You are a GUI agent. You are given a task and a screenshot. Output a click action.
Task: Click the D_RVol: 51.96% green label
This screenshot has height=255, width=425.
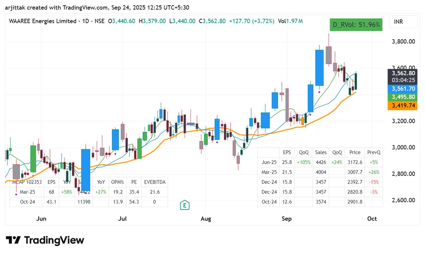coord(356,25)
